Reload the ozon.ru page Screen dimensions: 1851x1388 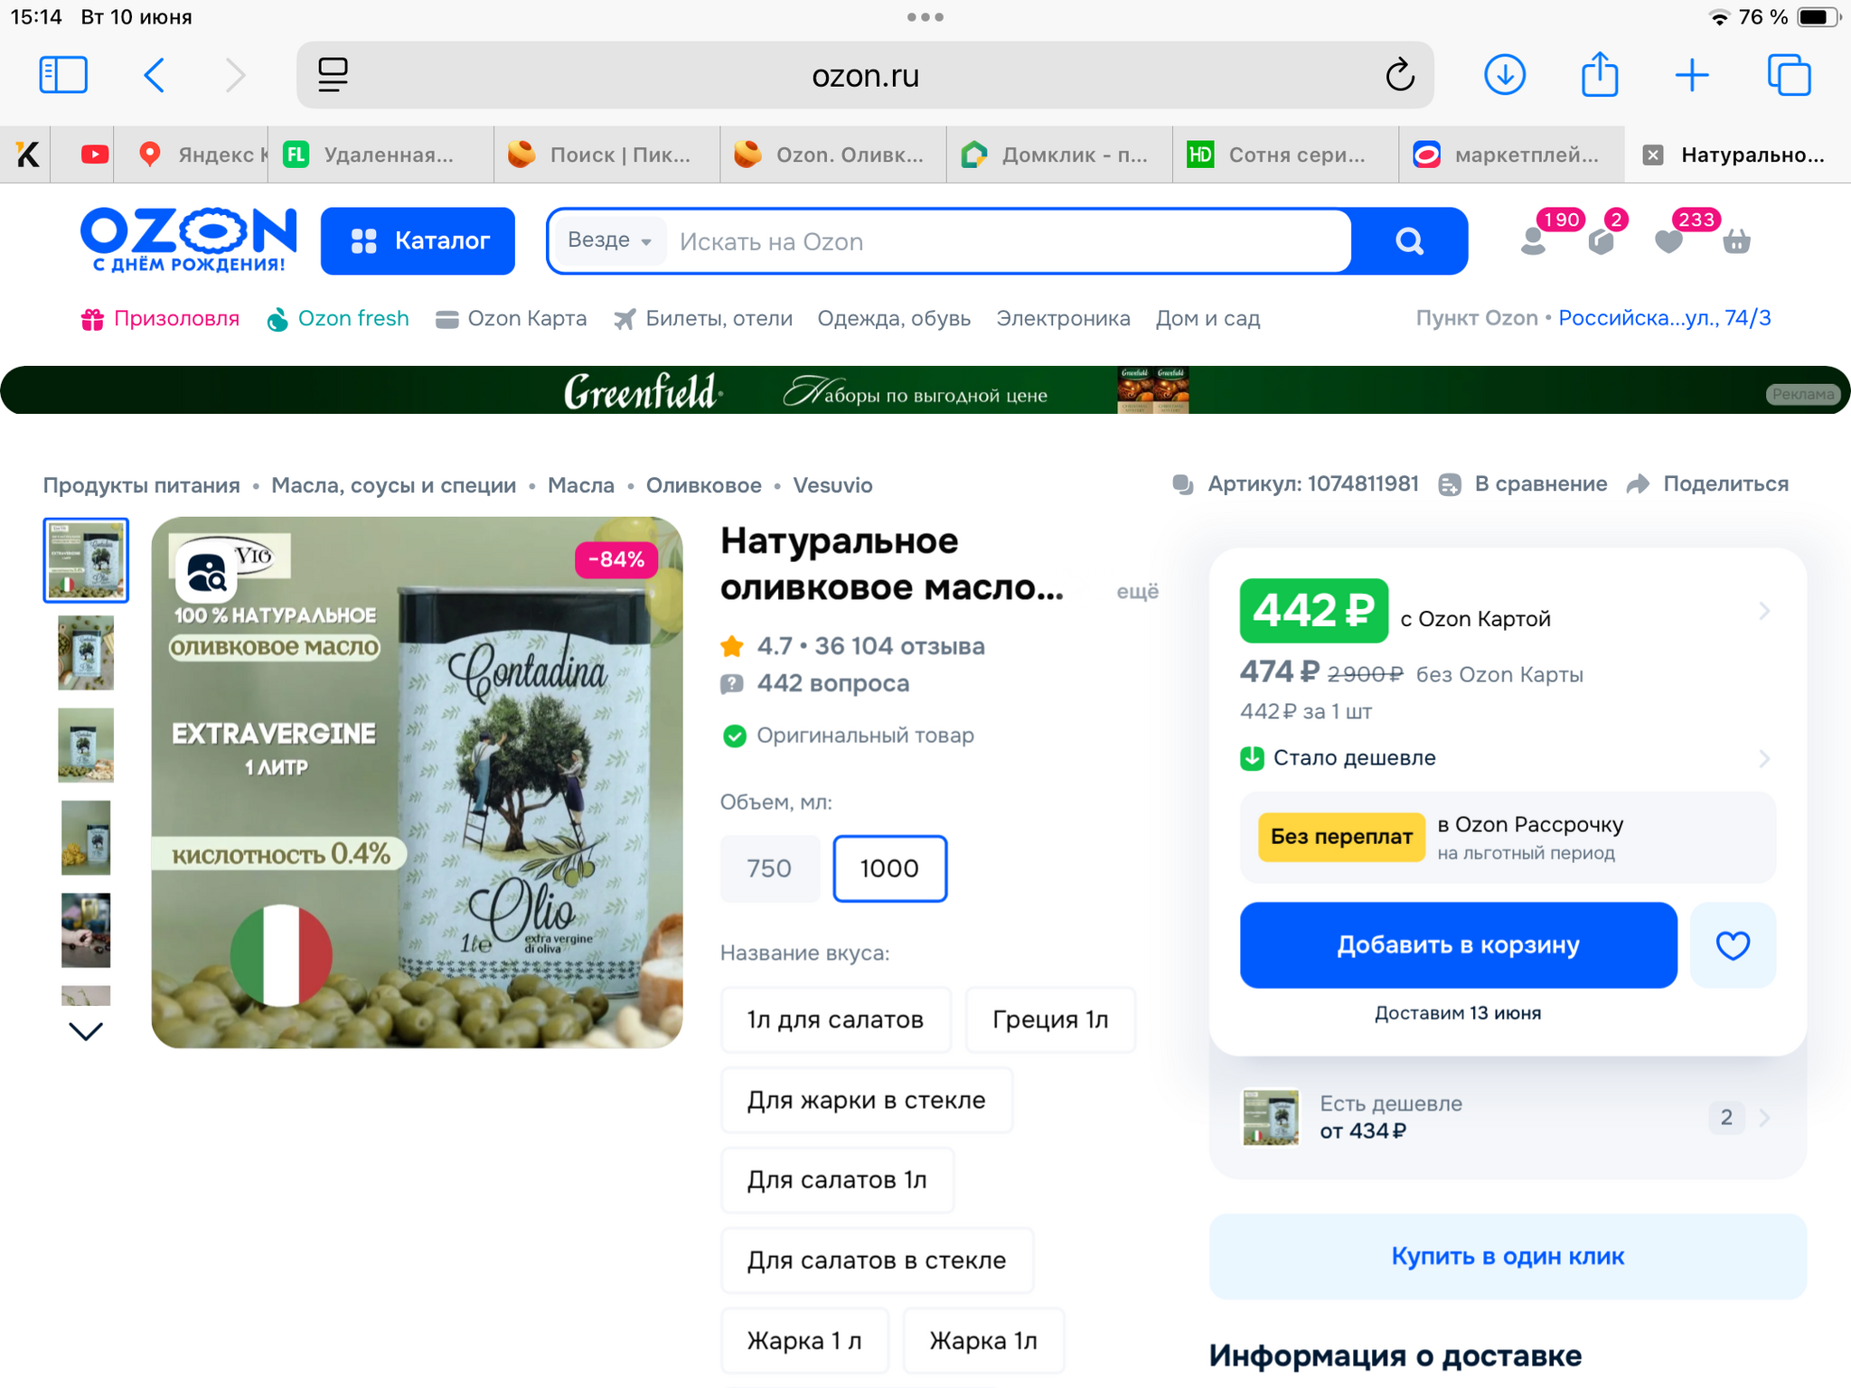point(1399,75)
